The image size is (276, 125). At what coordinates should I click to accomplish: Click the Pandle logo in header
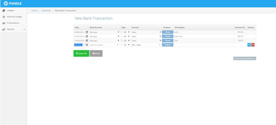click(x=13, y=4)
